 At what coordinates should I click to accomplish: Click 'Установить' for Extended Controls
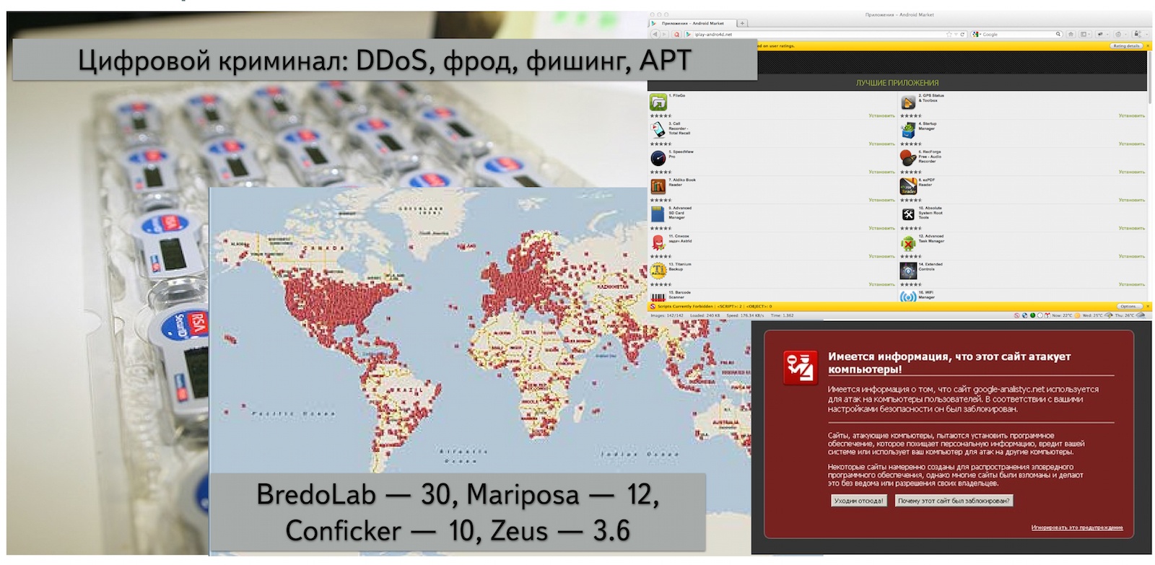(x=1131, y=284)
